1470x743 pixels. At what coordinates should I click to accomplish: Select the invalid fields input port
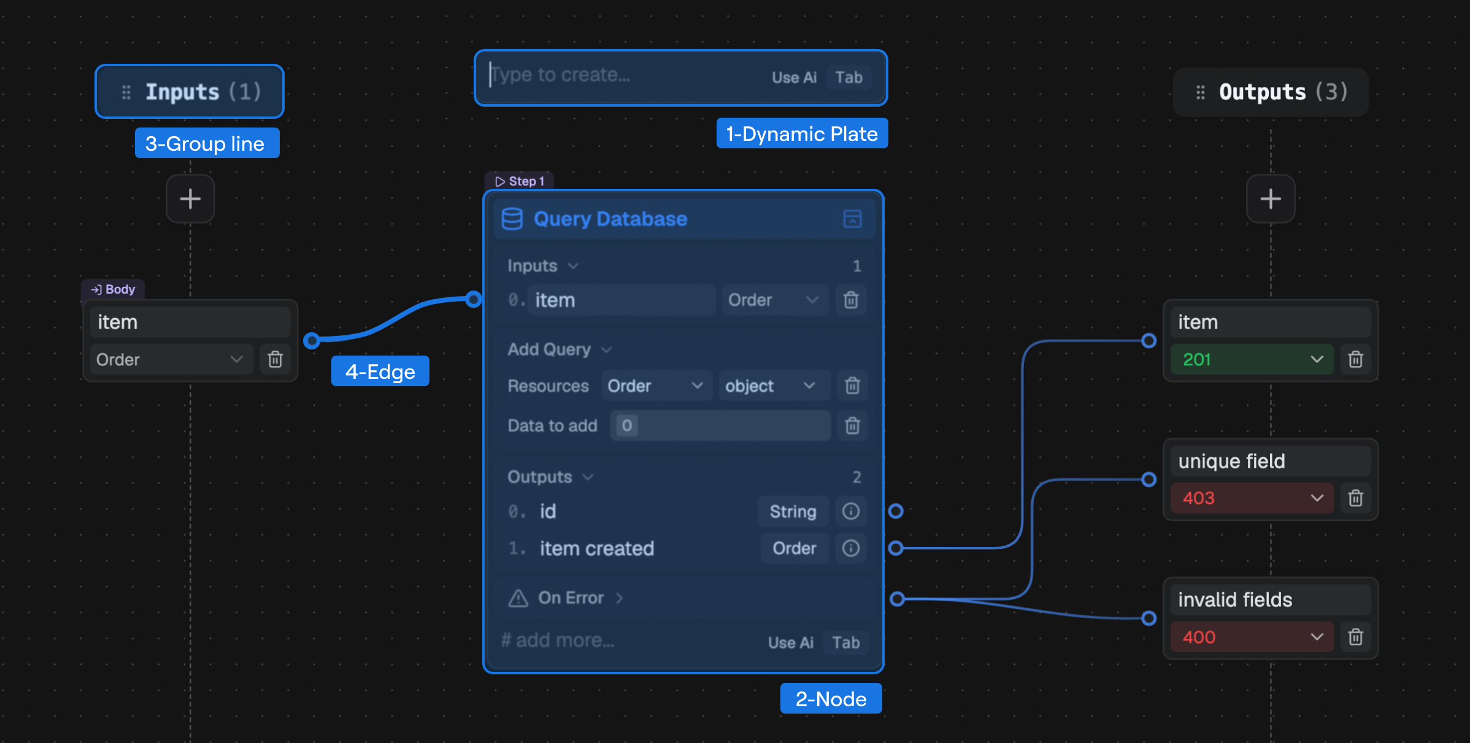[x=1149, y=618]
